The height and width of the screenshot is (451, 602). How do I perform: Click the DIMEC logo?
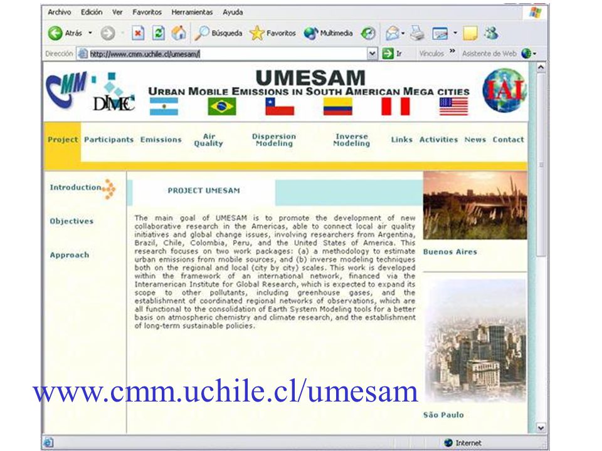pos(114,93)
